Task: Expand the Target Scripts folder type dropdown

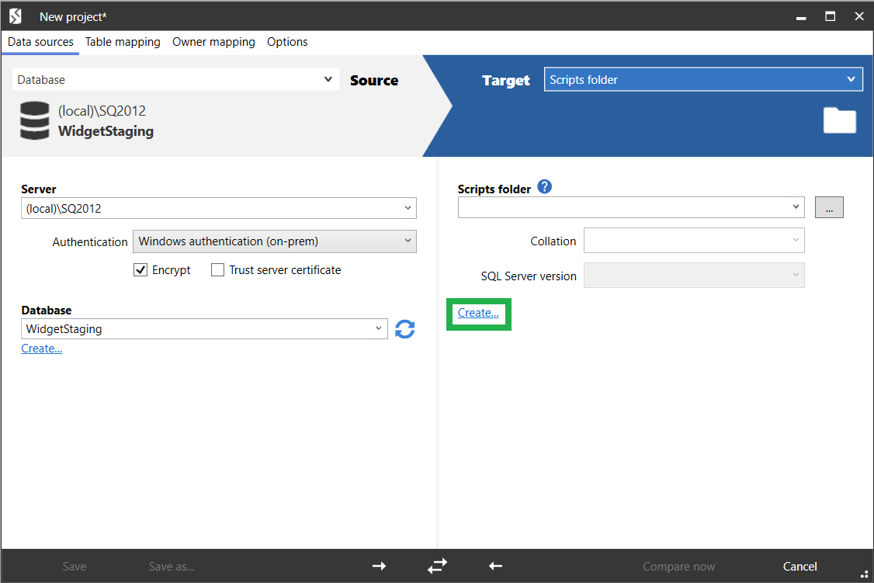Action: pyautogui.click(x=703, y=79)
